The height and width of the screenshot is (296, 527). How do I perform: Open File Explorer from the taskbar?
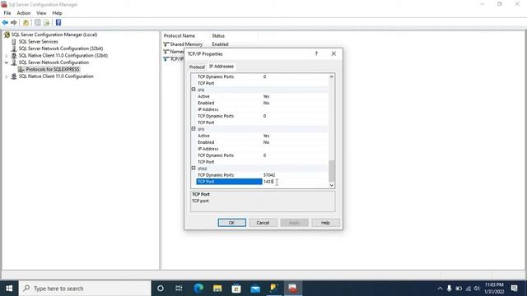217,289
